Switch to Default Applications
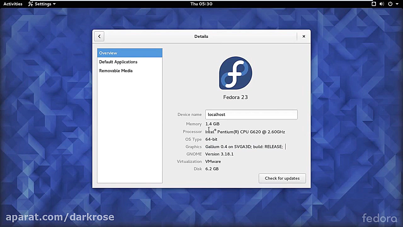 tap(130, 62)
